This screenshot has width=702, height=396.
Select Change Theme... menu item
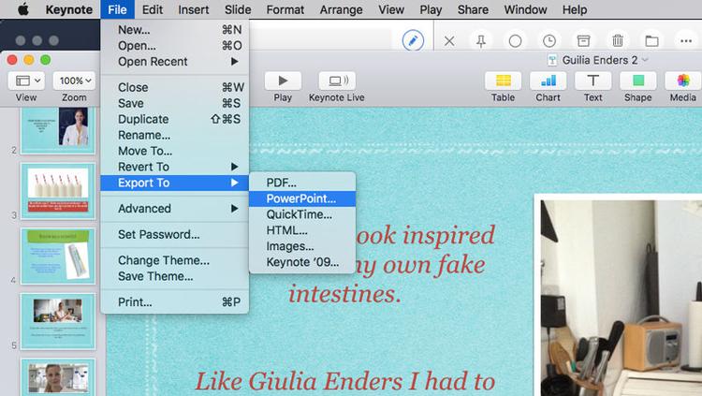(x=175, y=260)
